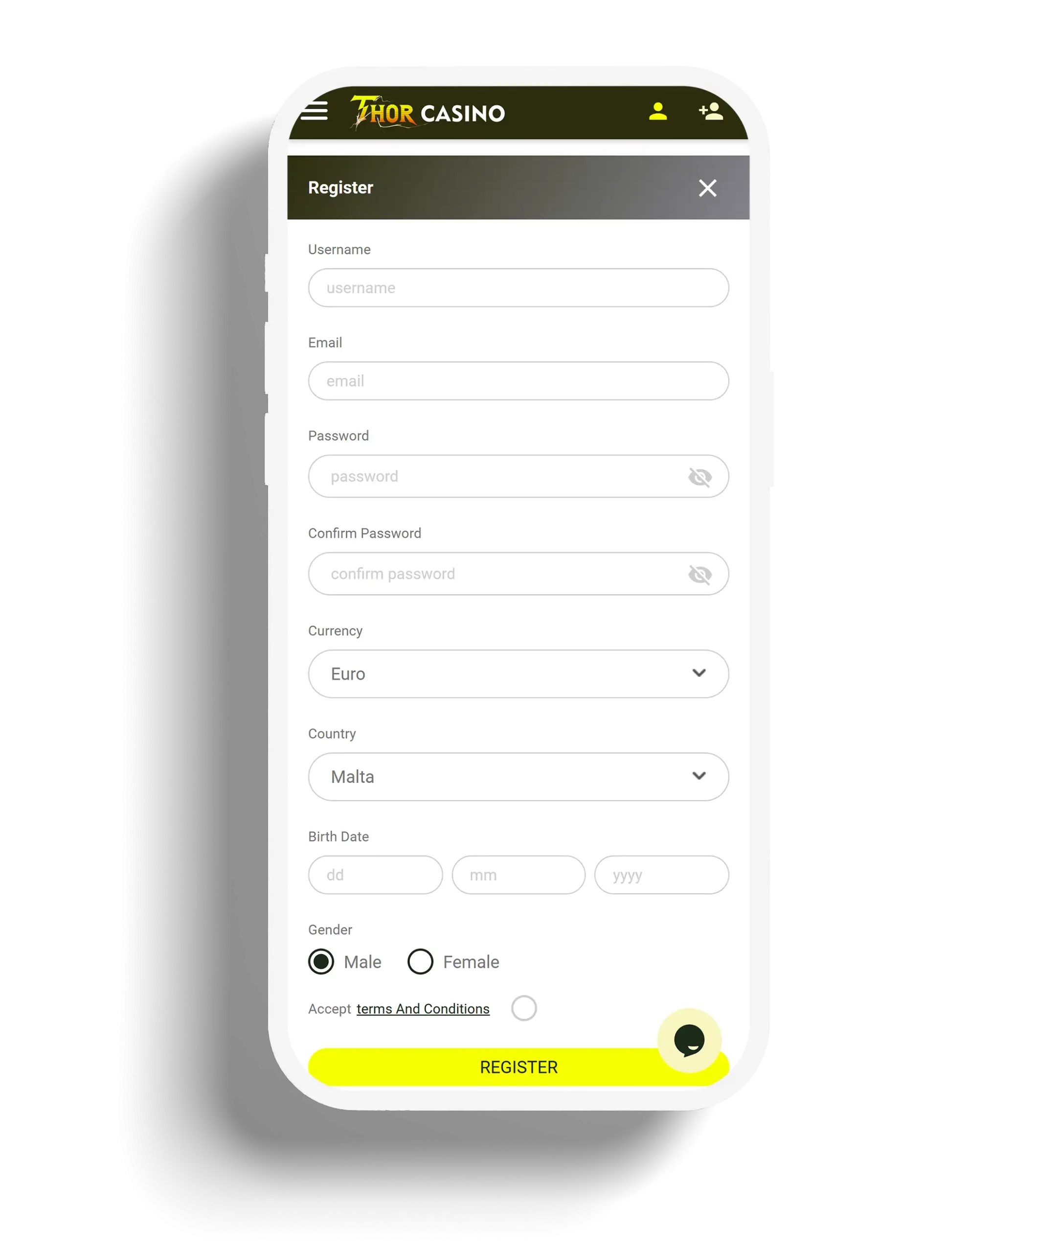Viewport: 1038px width, 1253px height.
Task: Open the hamburger menu icon
Action: coord(314,112)
